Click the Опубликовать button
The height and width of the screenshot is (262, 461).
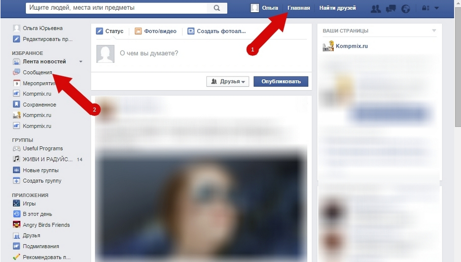click(x=281, y=82)
